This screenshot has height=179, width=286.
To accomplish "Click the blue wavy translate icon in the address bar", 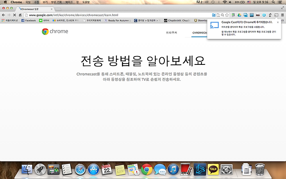I will [x=214, y=15].
